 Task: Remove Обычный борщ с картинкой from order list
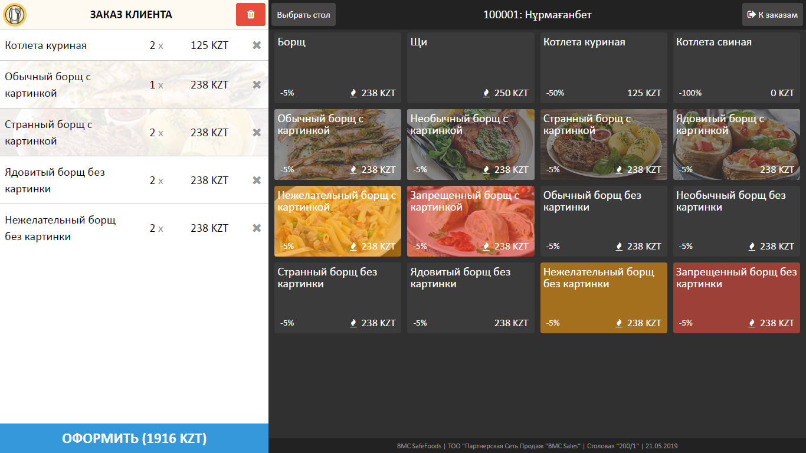[257, 85]
